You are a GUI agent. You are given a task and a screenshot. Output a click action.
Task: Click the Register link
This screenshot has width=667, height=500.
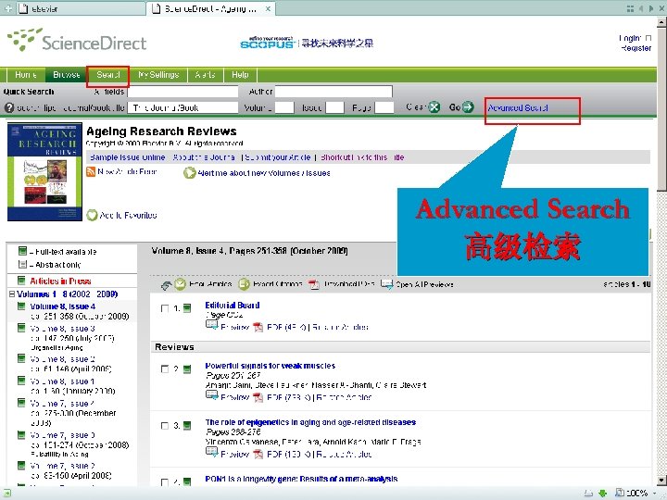pos(636,48)
